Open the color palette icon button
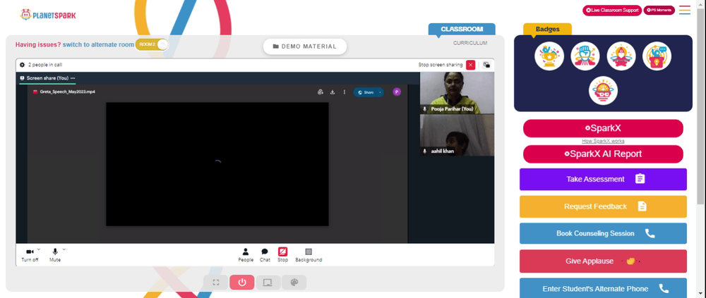Image resolution: width=706 pixels, height=298 pixels. [x=294, y=283]
